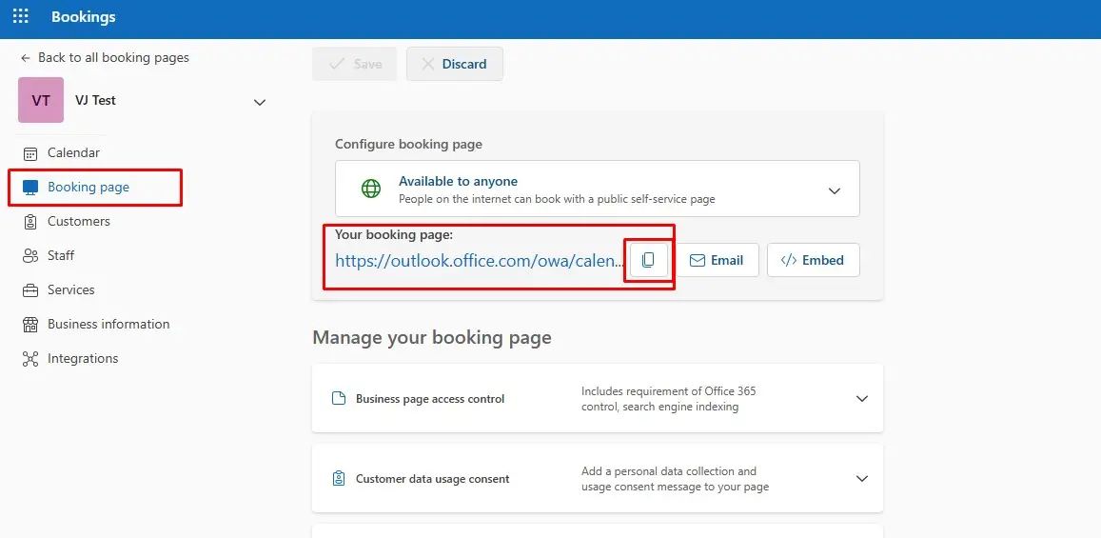Screen dimensions: 1101x538
Task: Click the Integrations icon in sidebar
Action: (30, 359)
